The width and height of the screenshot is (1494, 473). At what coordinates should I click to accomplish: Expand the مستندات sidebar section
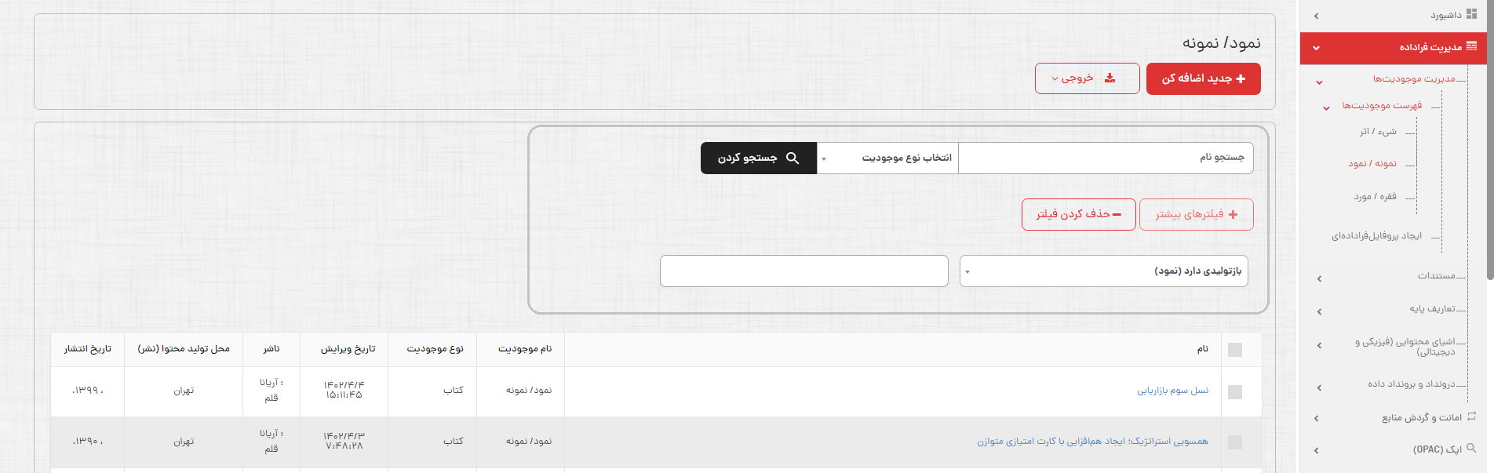coord(1436,276)
